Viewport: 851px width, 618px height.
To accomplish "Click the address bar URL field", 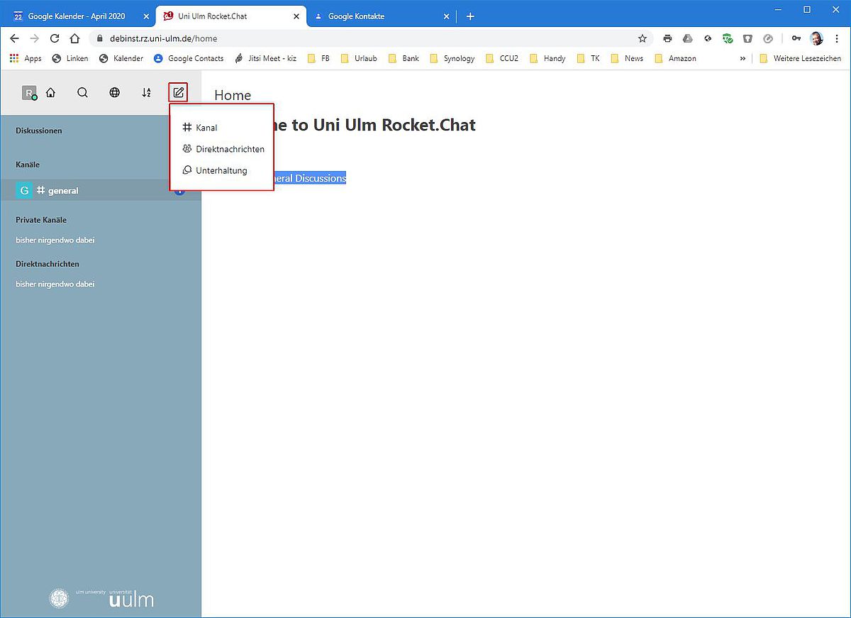I will pos(355,38).
